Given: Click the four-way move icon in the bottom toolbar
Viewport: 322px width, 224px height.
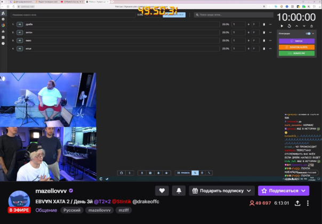Looking at the screenshot, I should tap(202, 173).
